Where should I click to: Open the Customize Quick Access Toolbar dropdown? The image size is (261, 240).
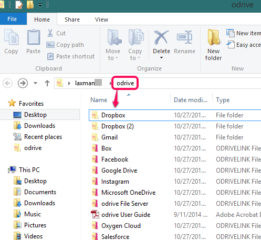(x=40, y=6)
